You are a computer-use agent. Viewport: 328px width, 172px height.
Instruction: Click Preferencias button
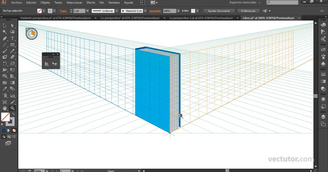coord(248,11)
